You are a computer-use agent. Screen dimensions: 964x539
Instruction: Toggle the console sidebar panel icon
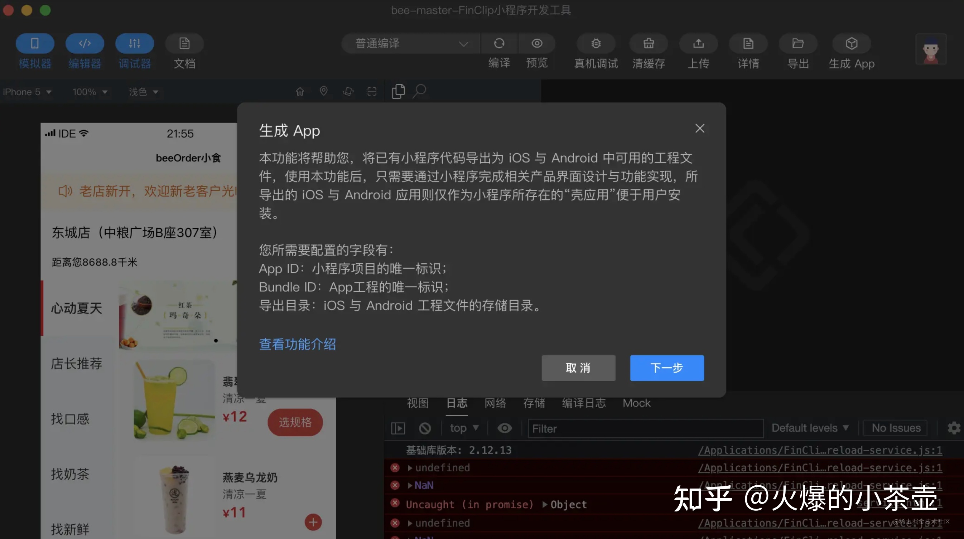(x=398, y=428)
